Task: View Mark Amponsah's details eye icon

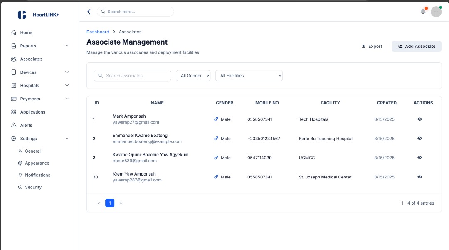Action: [x=419, y=119]
